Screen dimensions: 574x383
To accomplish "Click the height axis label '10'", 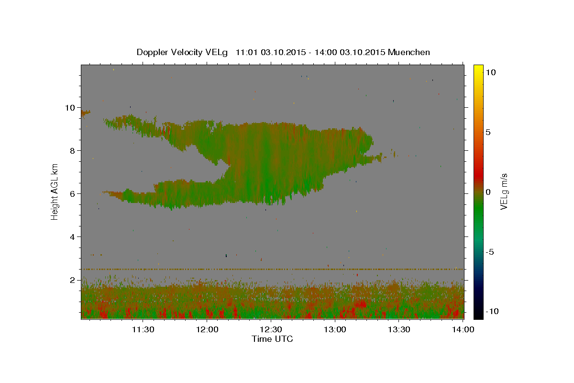I will click(x=70, y=108).
